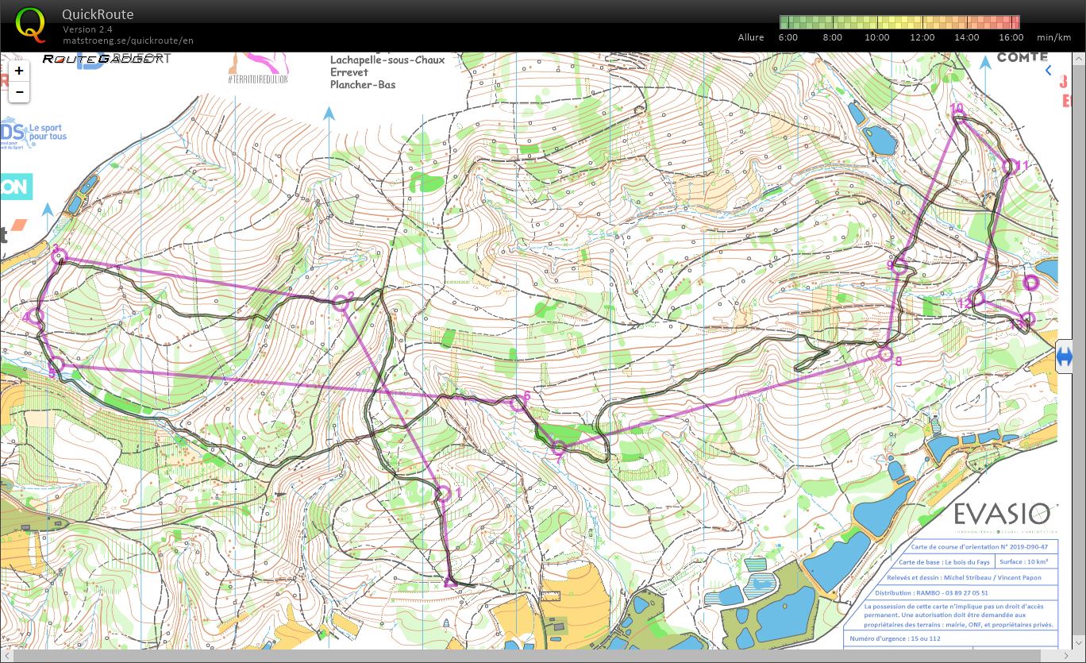Click the Lachapelle-sous-Chaux map text
The height and width of the screenshot is (663, 1086).
(x=387, y=60)
